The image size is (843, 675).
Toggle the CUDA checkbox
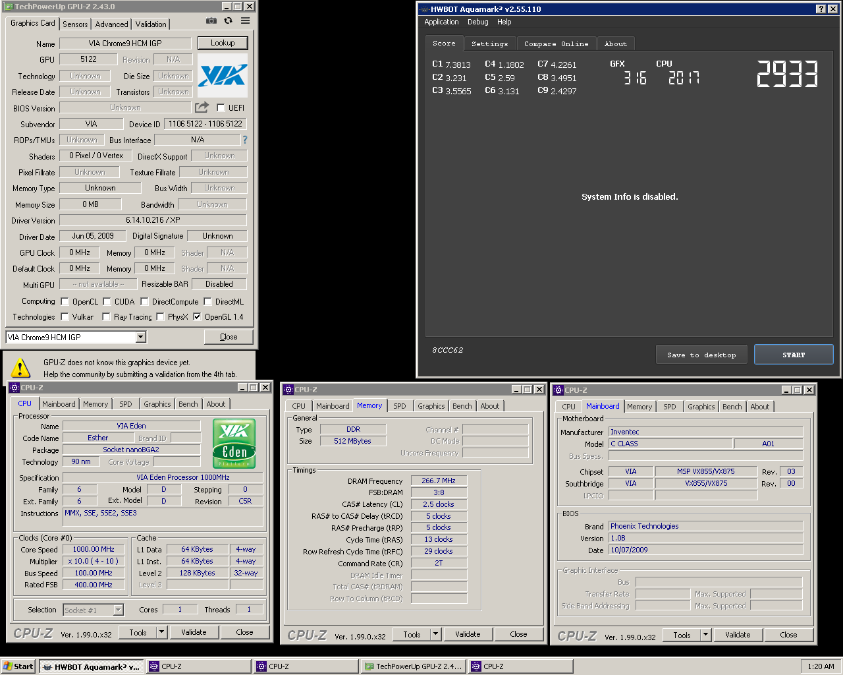(x=107, y=301)
